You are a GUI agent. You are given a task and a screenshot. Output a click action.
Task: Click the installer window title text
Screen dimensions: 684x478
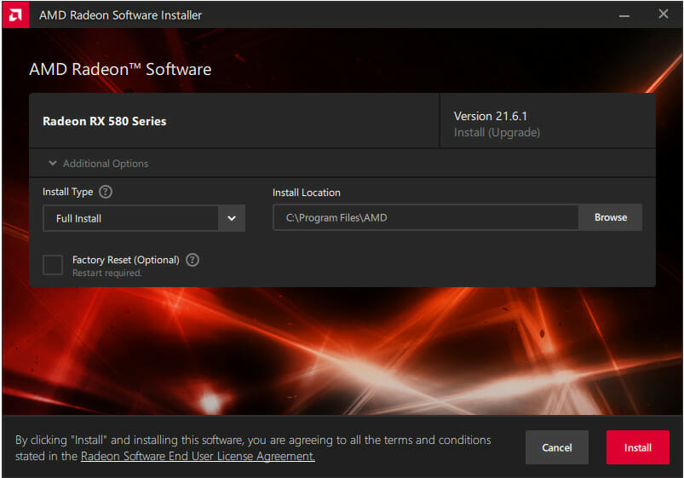pyautogui.click(x=120, y=14)
